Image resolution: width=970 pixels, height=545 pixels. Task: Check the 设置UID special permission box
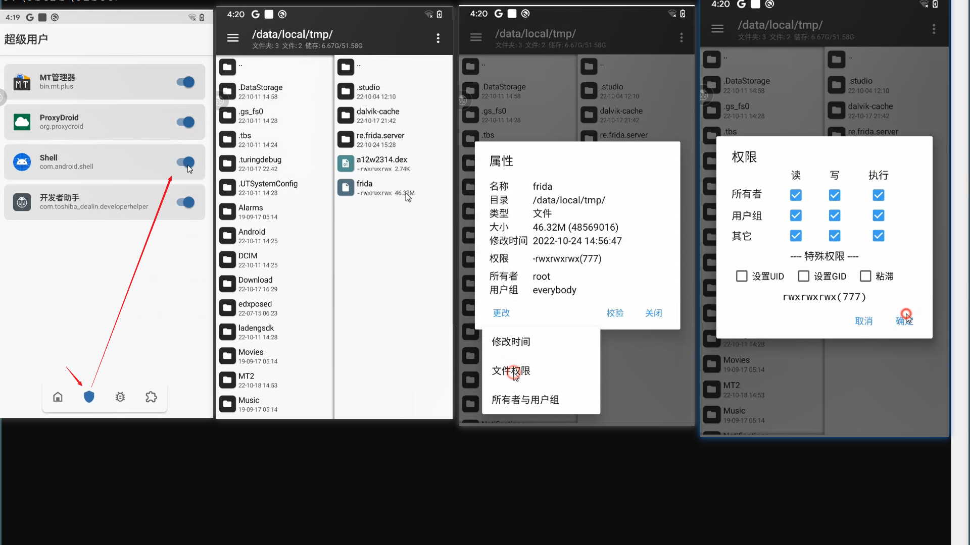coord(742,276)
